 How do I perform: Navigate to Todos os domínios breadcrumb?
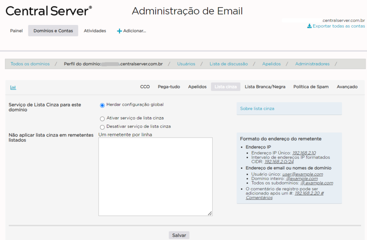coord(30,64)
